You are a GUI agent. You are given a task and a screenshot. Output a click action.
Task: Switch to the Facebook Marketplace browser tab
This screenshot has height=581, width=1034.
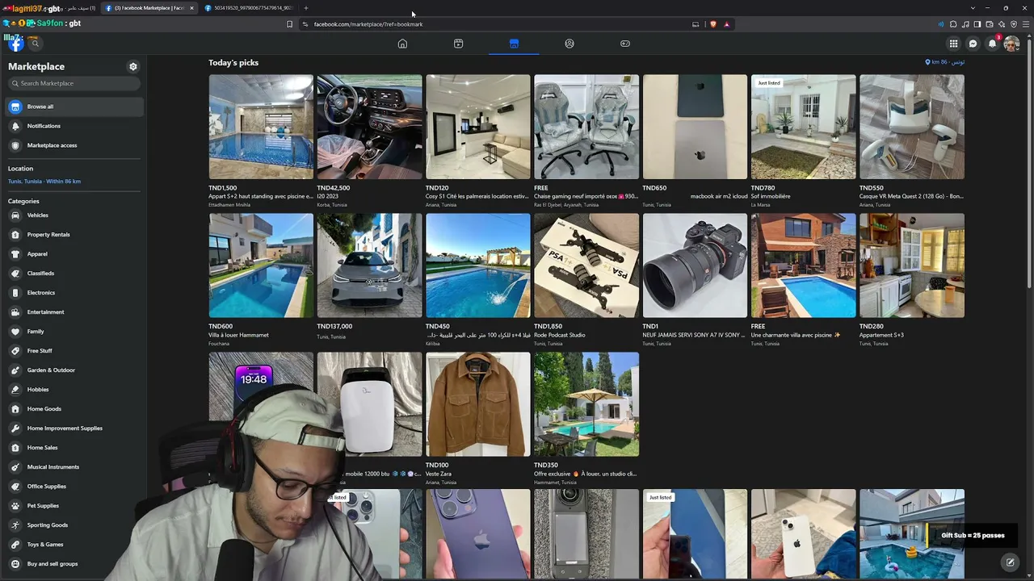pyautogui.click(x=149, y=8)
